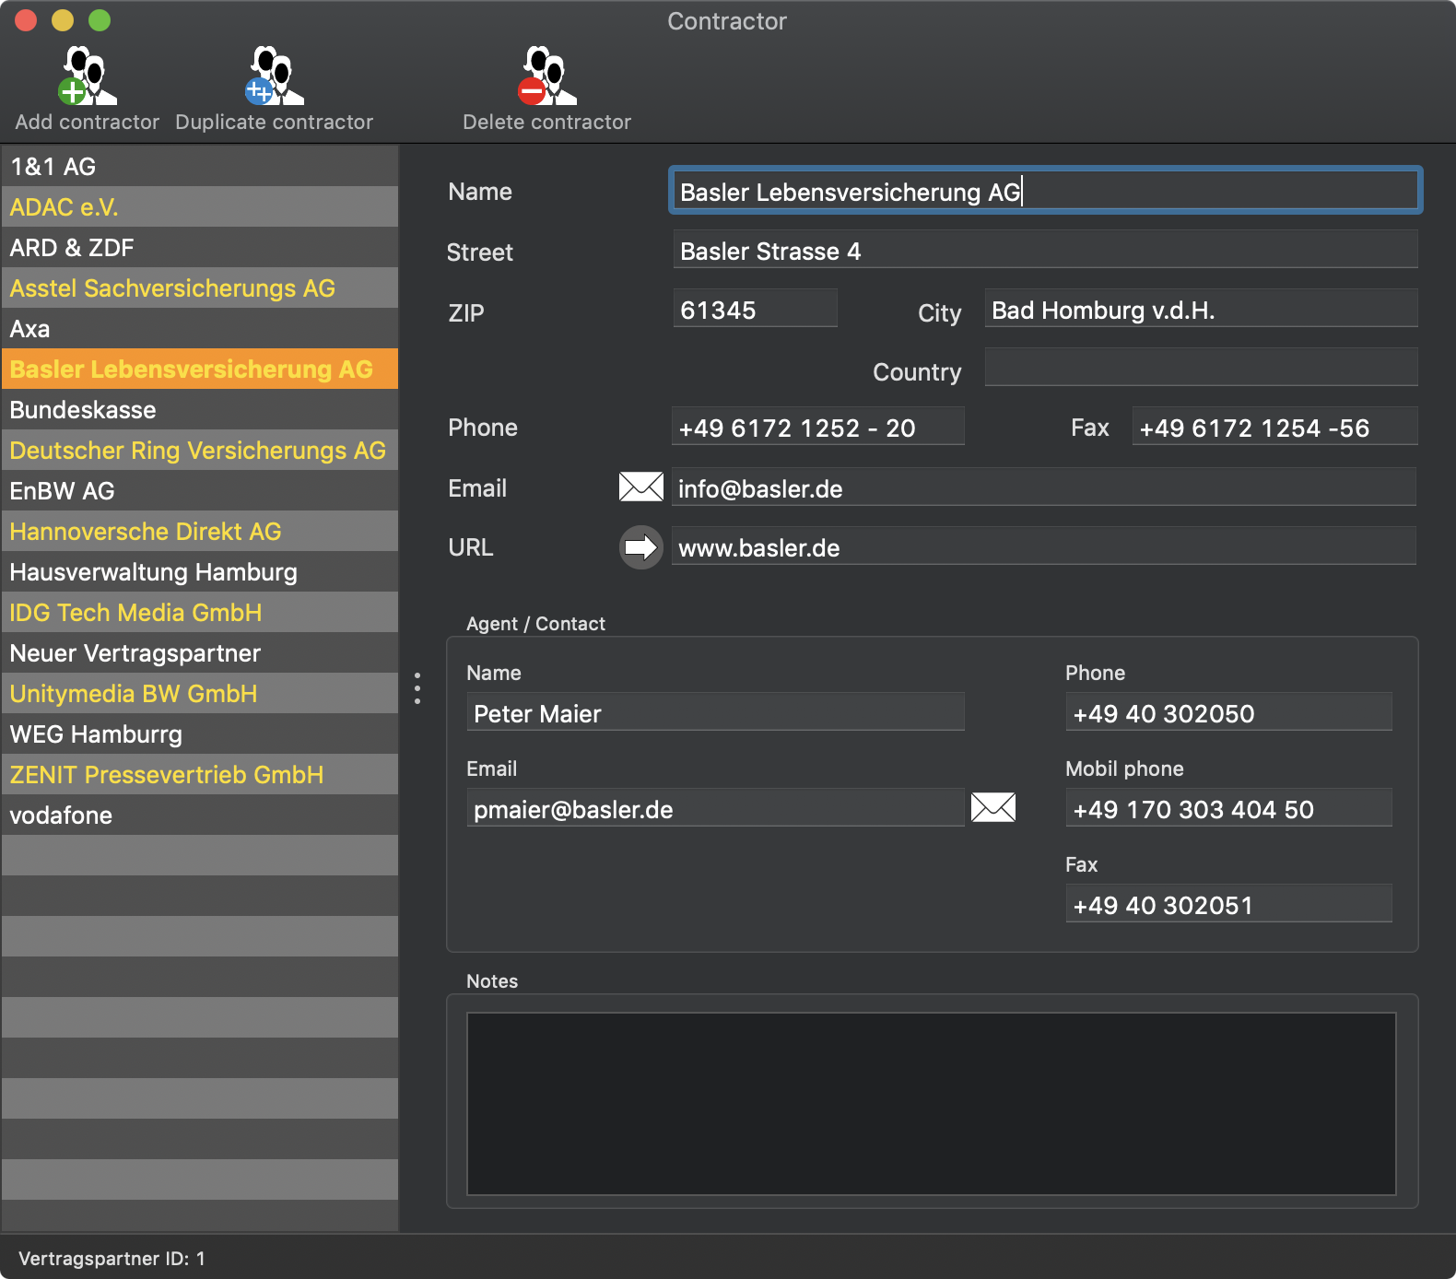1456x1279 pixels.
Task: Click company Phone field +49 6172 1252 - 20
Action: [x=817, y=427]
